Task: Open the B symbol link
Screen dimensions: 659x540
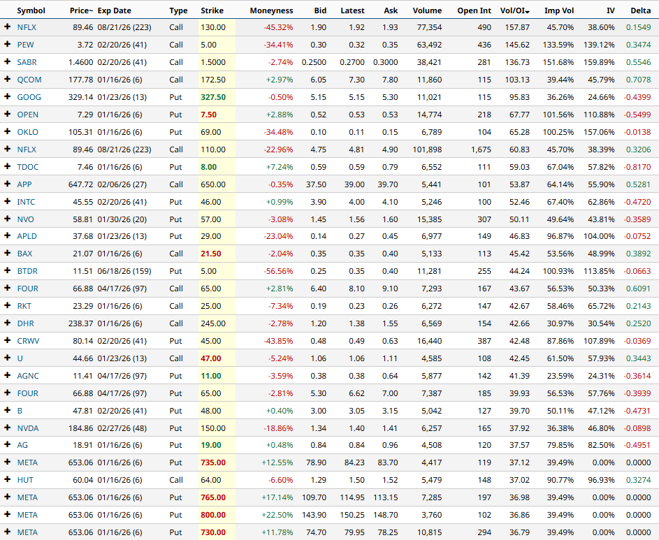Action: pos(20,411)
